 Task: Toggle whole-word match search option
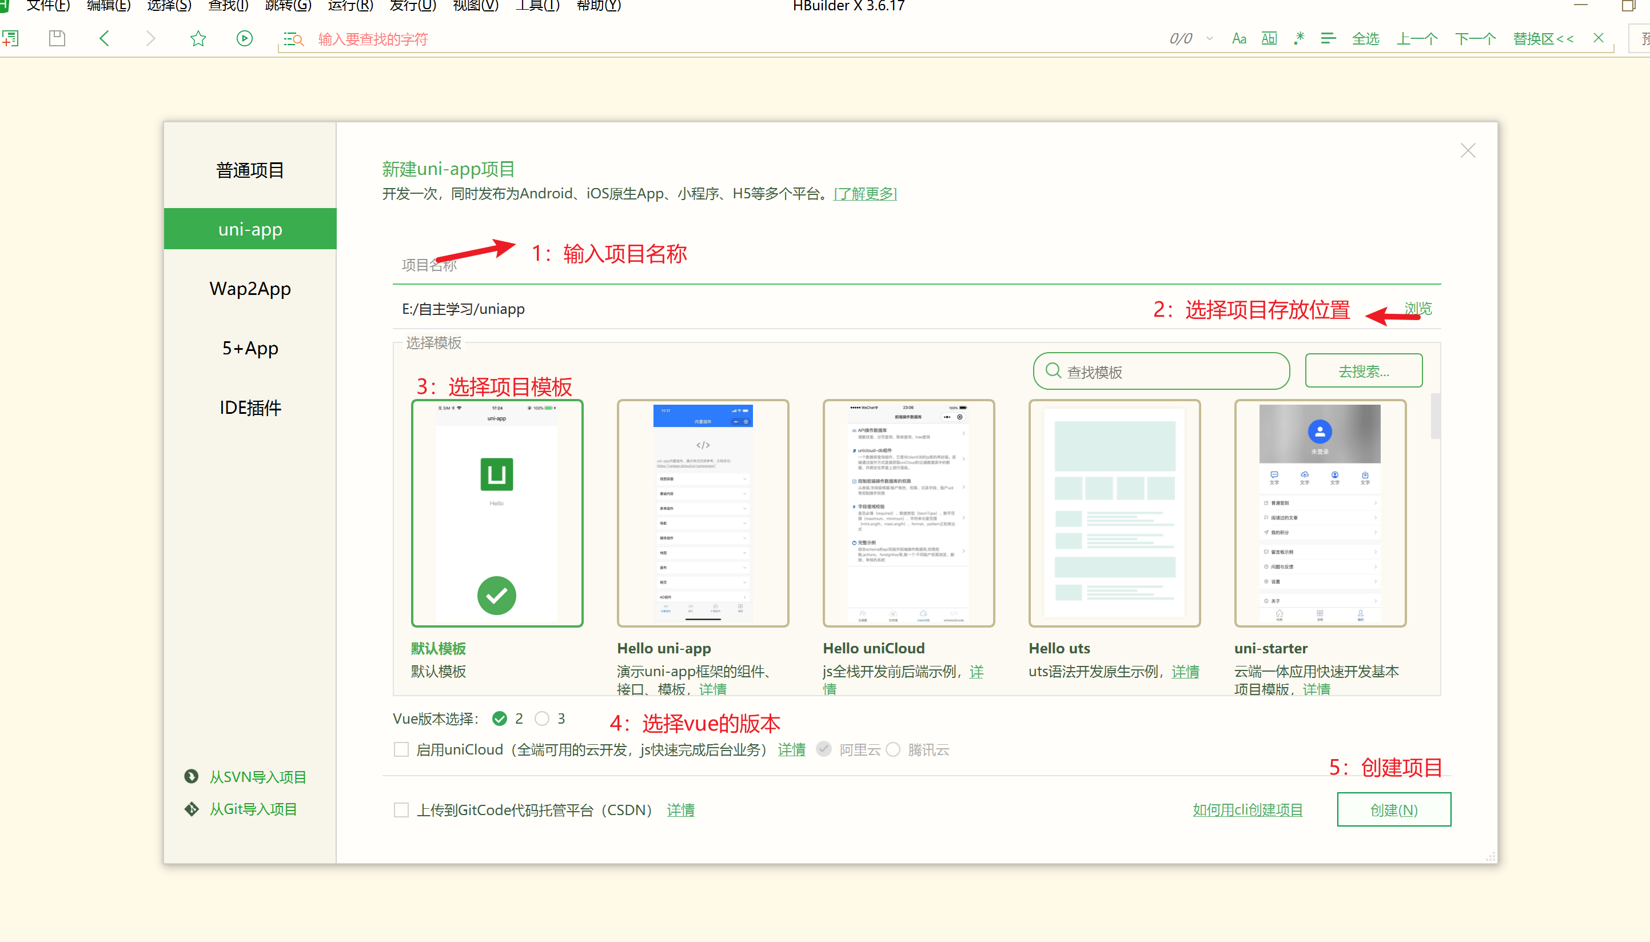coord(1269,39)
